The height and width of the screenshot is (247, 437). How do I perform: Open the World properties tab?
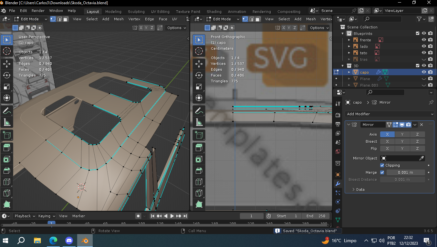(338, 151)
